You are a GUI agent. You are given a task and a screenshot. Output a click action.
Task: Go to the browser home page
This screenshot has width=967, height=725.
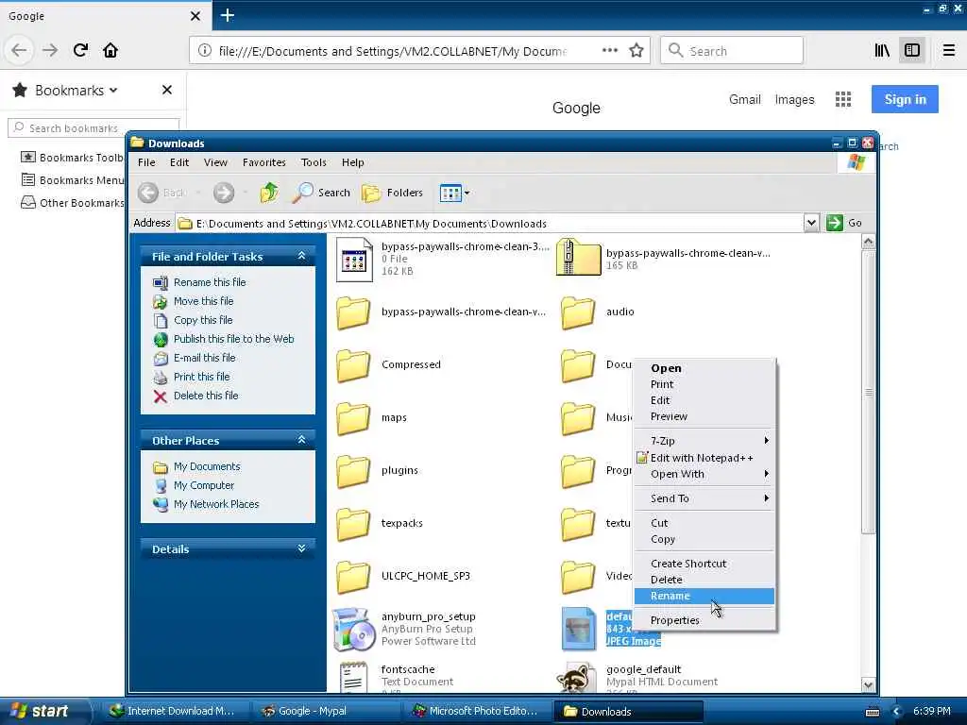110,50
